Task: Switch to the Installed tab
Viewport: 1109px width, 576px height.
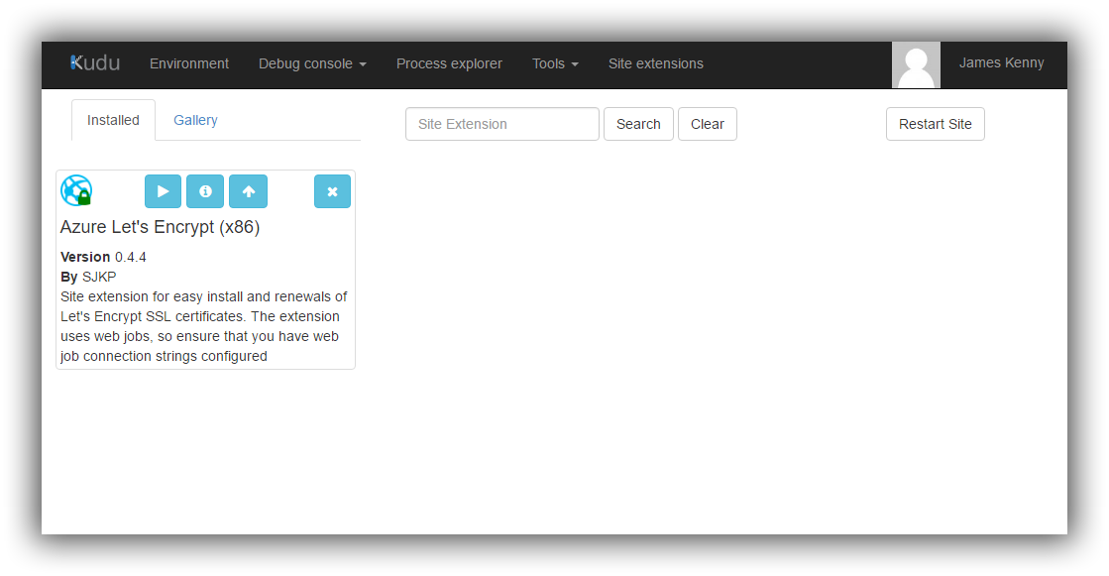Action: 113,120
